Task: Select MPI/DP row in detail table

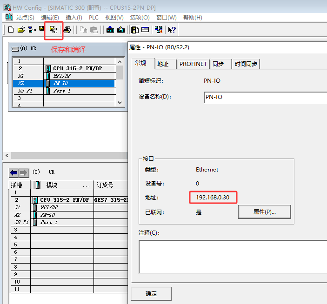Action: tap(69, 207)
